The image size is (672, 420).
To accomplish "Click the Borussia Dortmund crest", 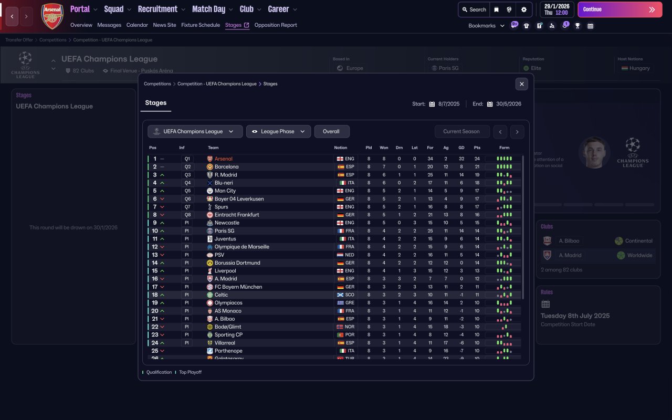I will pyautogui.click(x=210, y=263).
